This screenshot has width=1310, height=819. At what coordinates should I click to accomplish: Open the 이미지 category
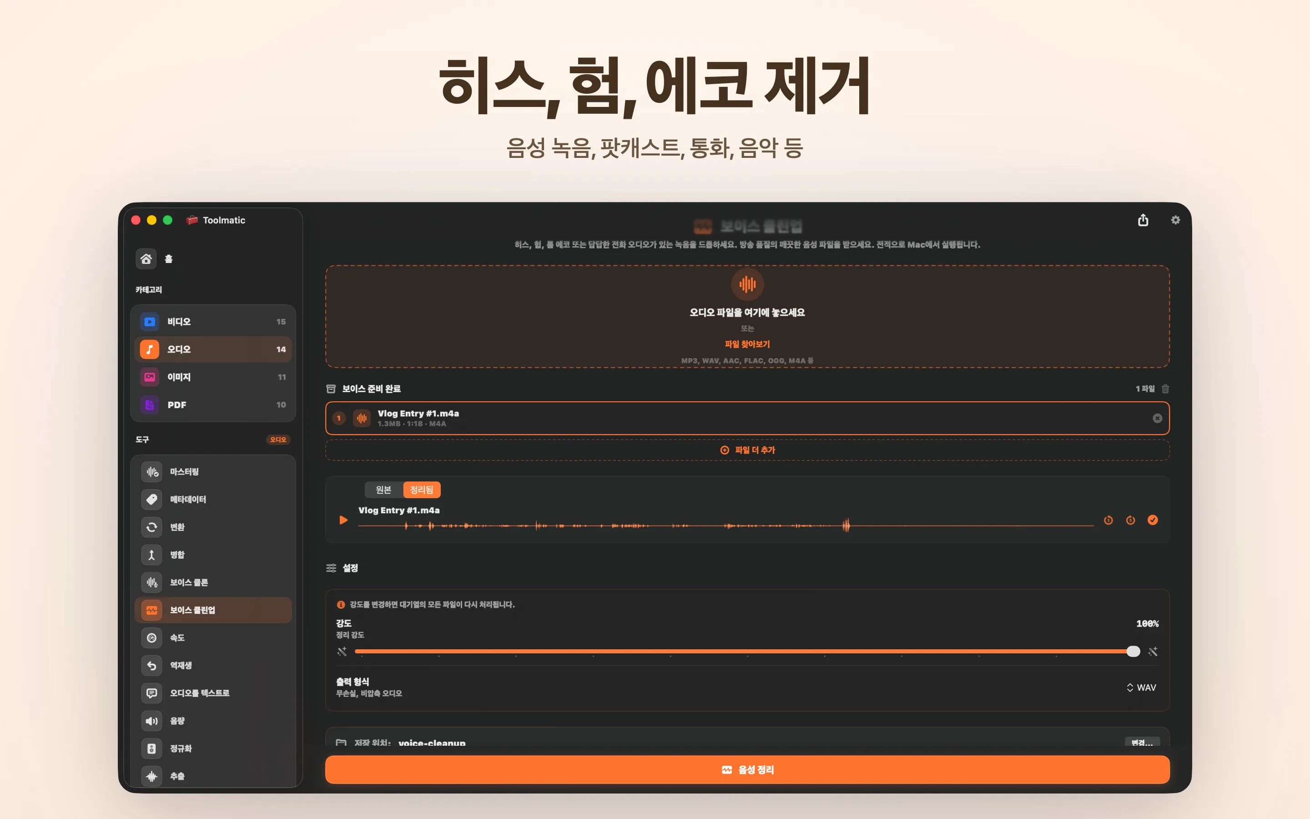tap(213, 377)
